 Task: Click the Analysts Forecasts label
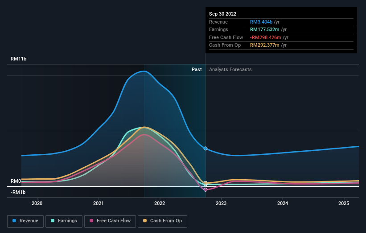(x=230, y=69)
